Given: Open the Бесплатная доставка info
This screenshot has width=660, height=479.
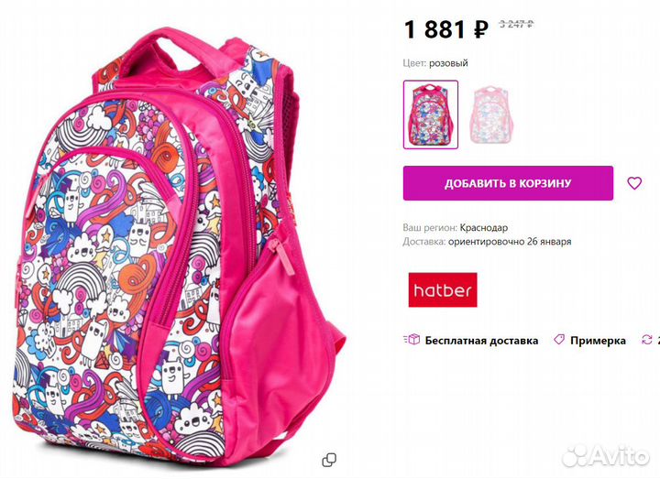Looking at the screenshot, I should (x=481, y=340).
